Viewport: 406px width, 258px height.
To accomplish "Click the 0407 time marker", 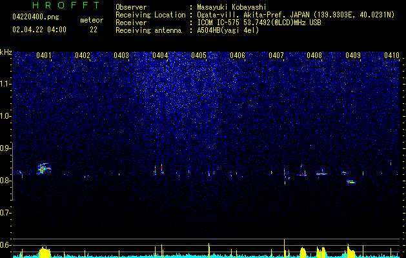I will tap(276, 55).
